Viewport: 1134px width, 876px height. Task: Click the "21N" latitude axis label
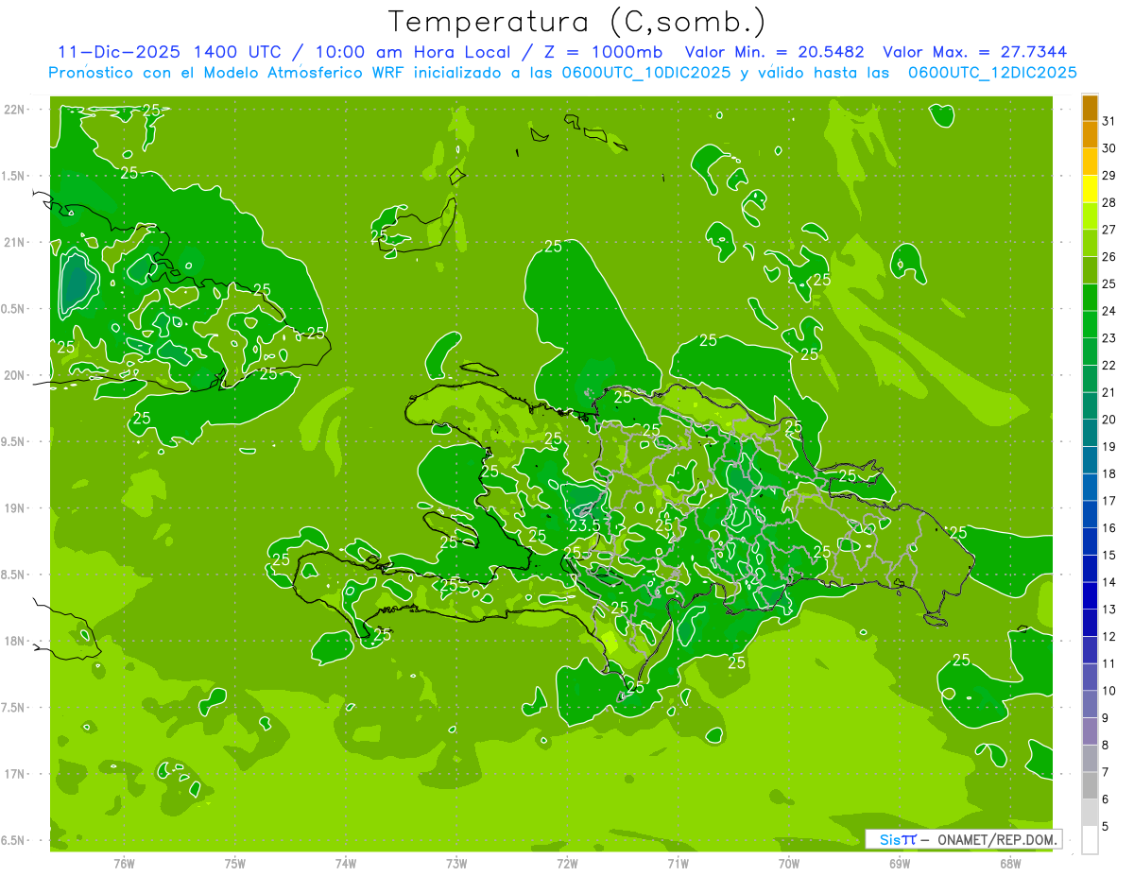pyautogui.click(x=14, y=242)
